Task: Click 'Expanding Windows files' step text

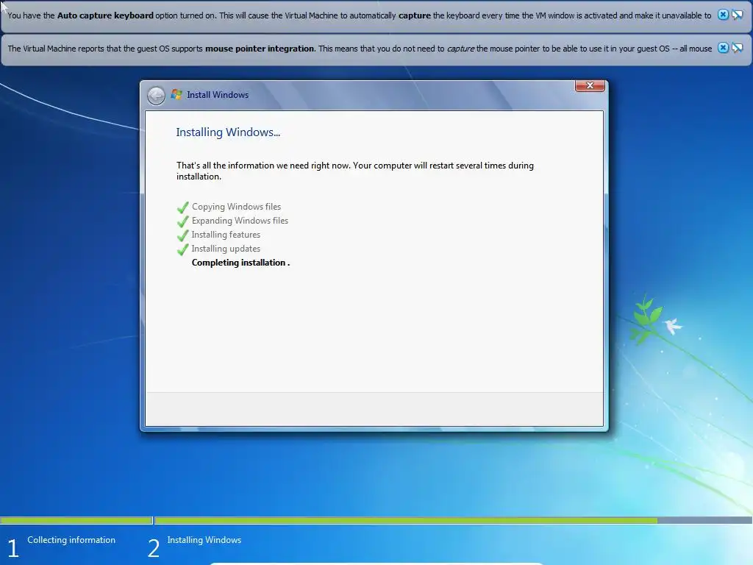Action: [x=240, y=221]
